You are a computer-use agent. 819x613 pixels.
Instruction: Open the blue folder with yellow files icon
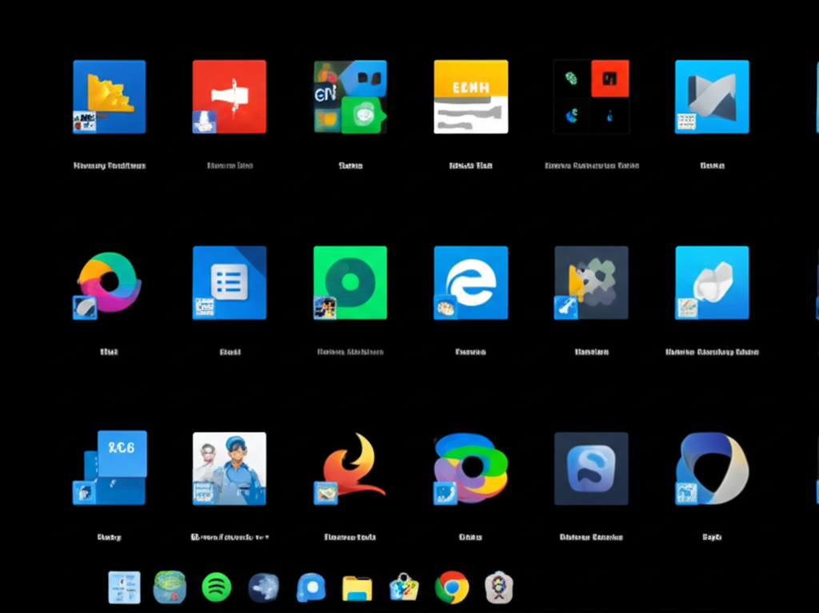click(x=109, y=96)
